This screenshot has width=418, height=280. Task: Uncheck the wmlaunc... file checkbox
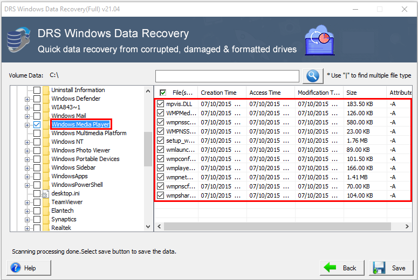point(160,150)
